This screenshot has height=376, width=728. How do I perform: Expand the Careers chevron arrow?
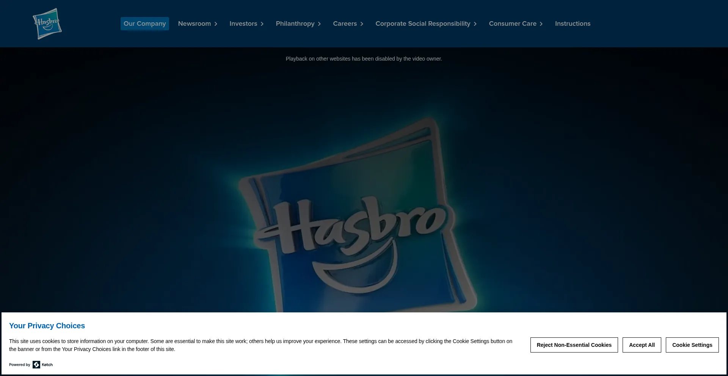coord(362,24)
